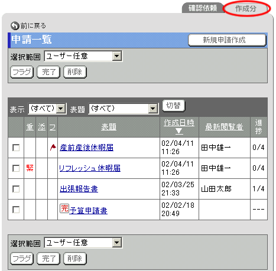Open the top 選択範囲 dropdown
Image resolution: width=276 pixels, height=271 pixels.
pos(83,56)
